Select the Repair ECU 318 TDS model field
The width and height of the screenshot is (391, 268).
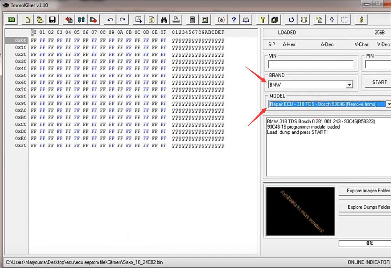pyautogui.click(x=327, y=104)
